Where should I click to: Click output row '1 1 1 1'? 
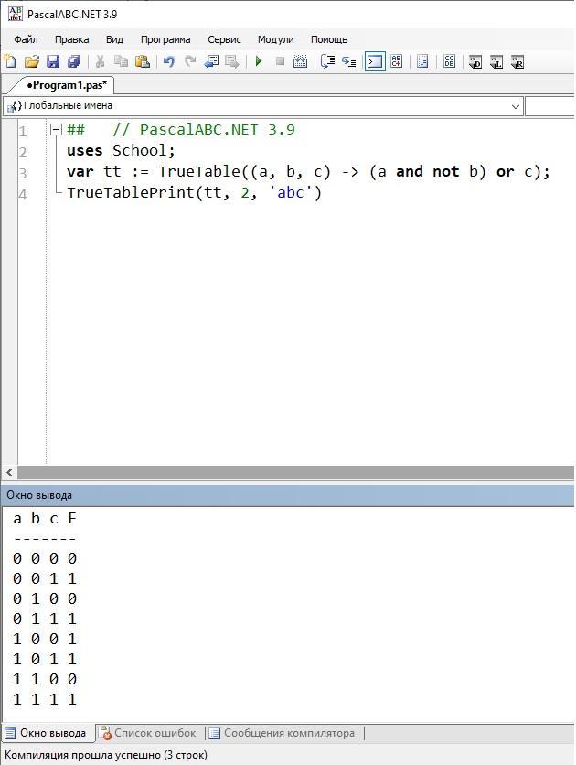coord(45,700)
